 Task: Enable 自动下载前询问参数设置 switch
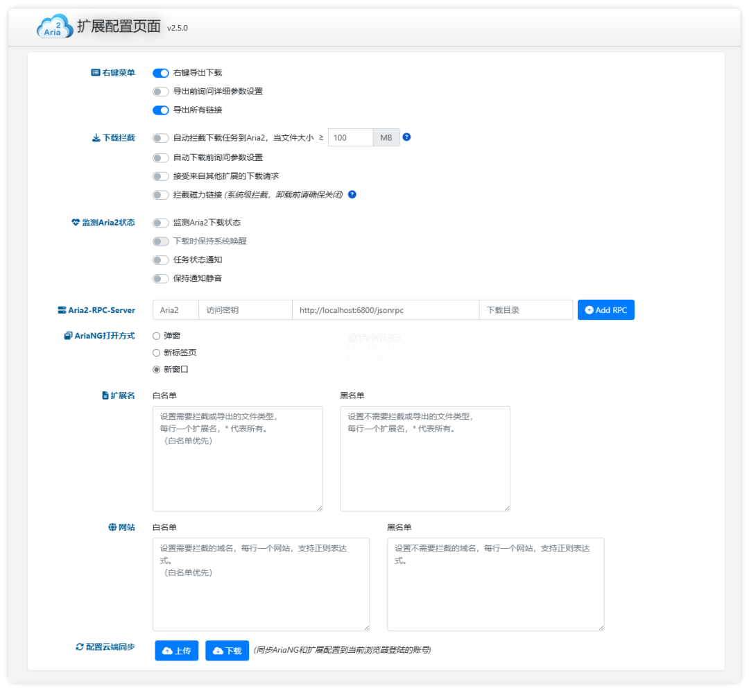click(160, 157)
